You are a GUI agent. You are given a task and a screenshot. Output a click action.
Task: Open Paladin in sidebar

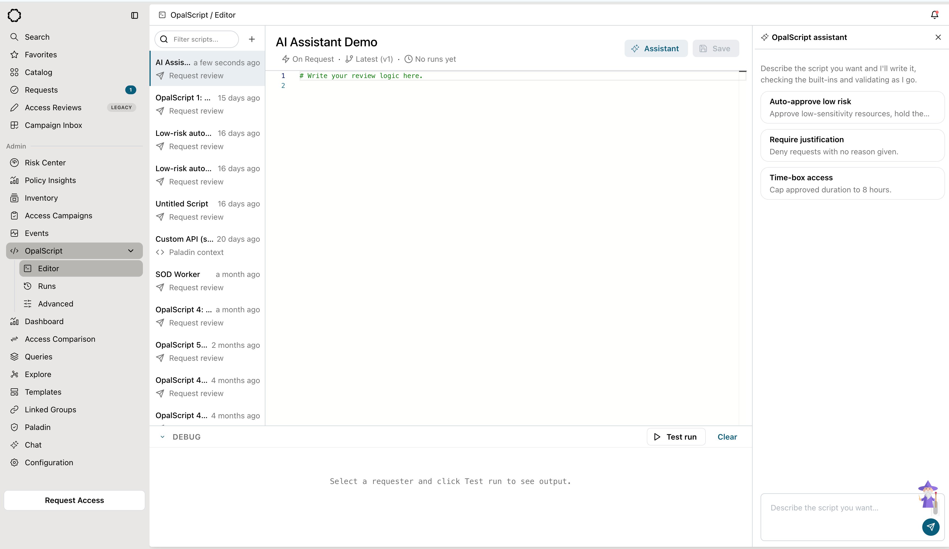click(74, 427)
